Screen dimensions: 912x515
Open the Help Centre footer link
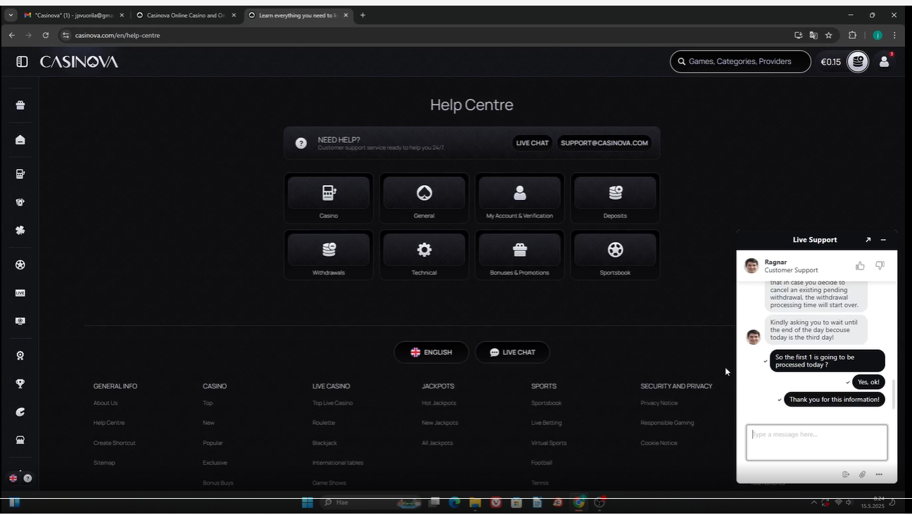(109, 423)
